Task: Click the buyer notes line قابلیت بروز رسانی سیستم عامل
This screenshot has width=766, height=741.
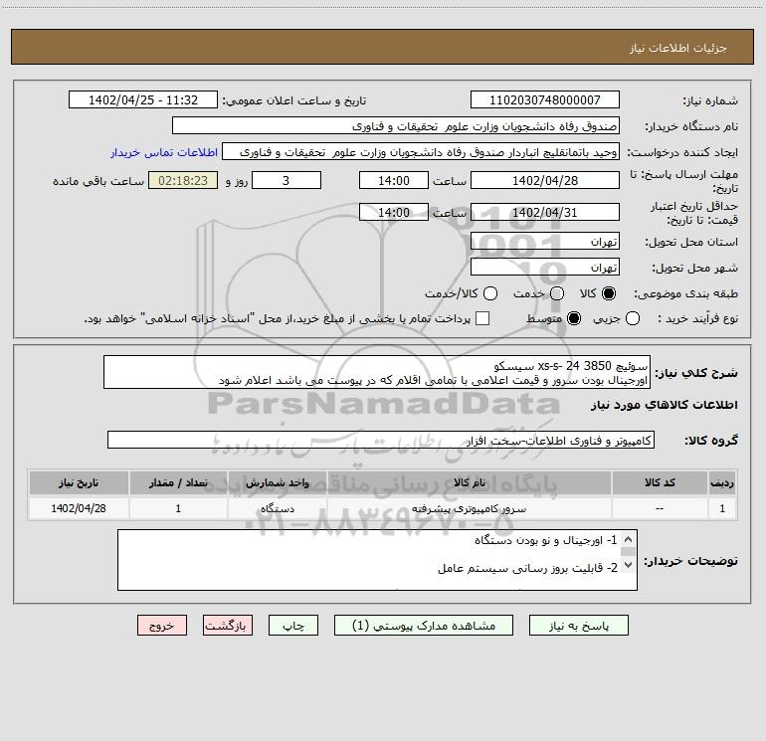Action: [527, 568]
